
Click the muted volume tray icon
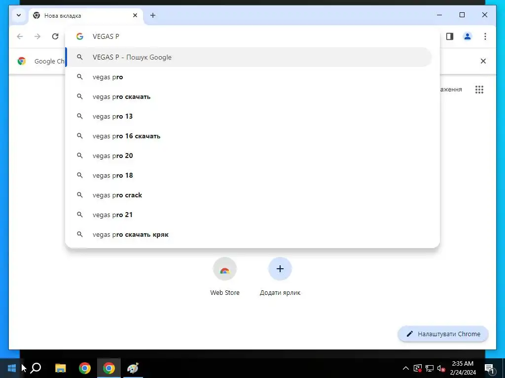pyautogui.click(x=441, y=368)
